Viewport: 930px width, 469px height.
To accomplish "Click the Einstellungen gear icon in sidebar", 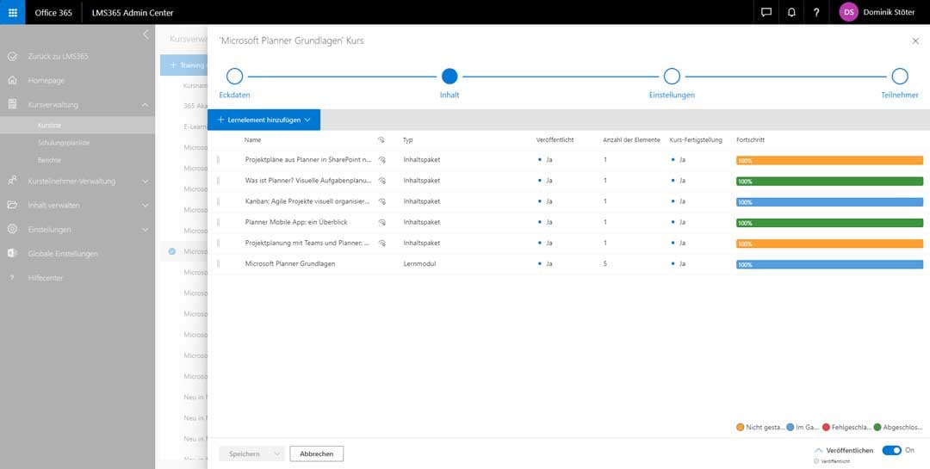I will point(12,229).
